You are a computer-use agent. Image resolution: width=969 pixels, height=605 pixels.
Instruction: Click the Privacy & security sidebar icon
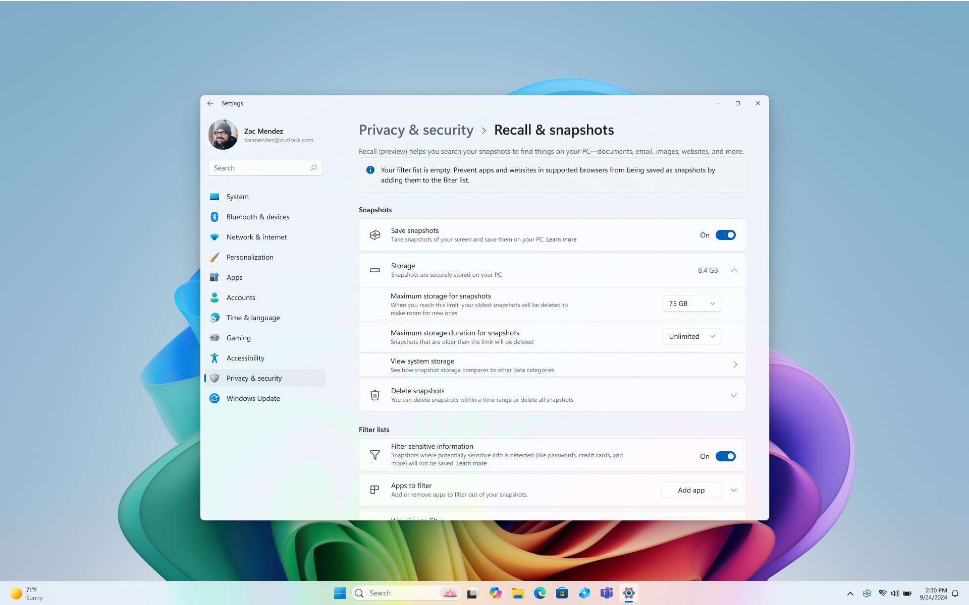(x=214, y=378)
